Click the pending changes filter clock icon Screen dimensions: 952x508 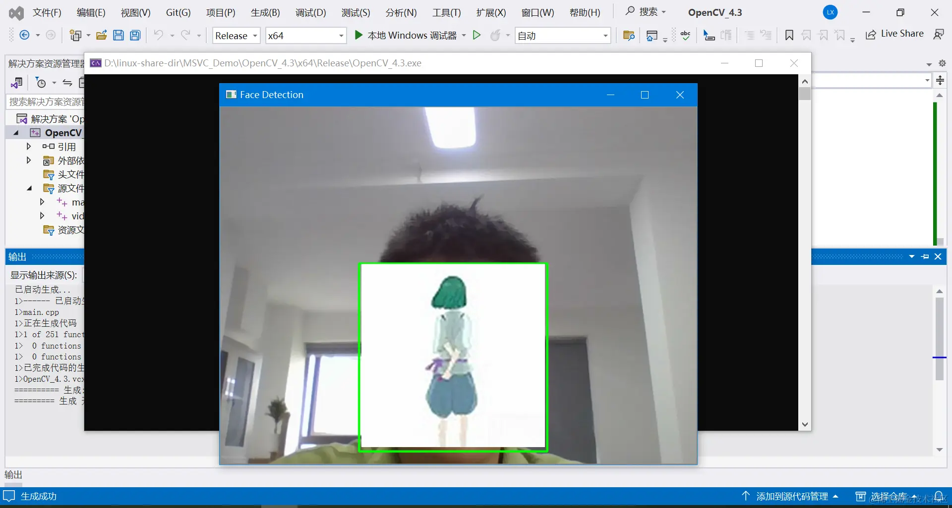[41, 83]
